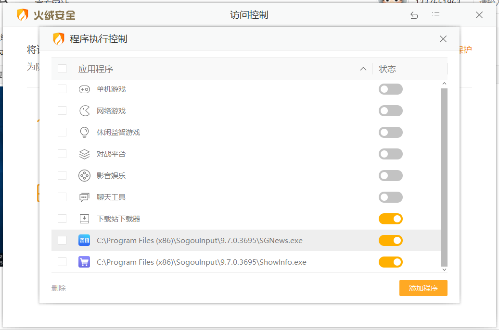Select the SGNews.exe path text
The height and width of the screenshot is (330, 499).
pos(200,241)
